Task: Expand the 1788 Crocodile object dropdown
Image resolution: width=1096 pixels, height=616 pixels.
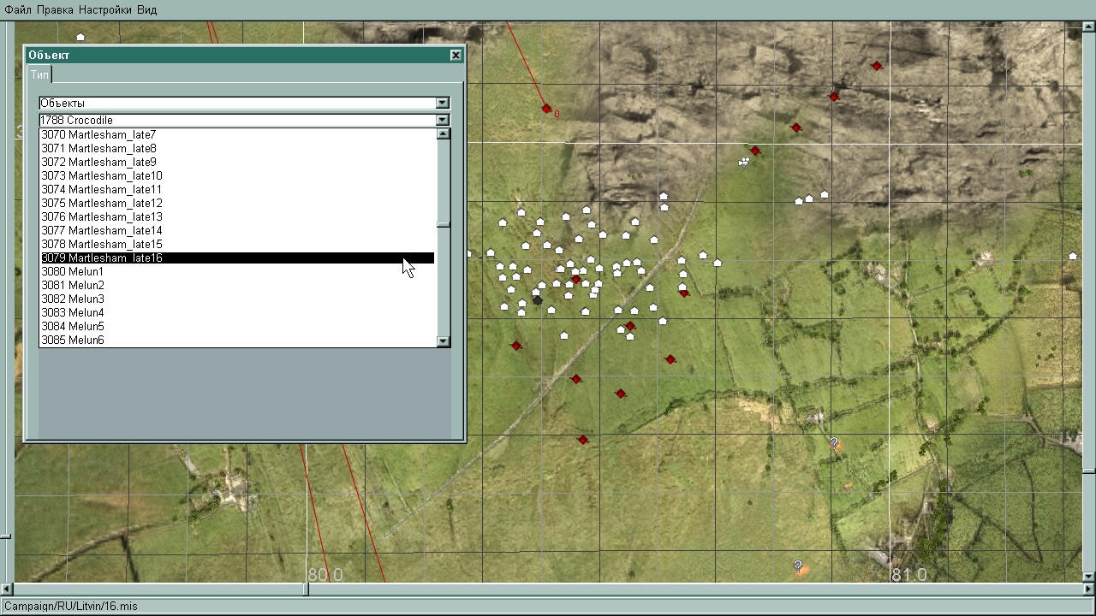Action: (x=442, y=121)
